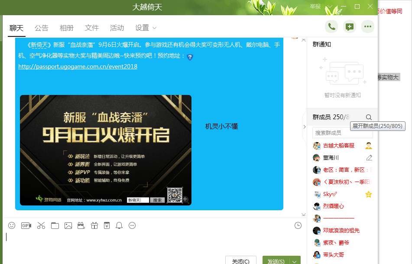
Task: Send a file using the folder icon
Action: (x=55, y=225)
